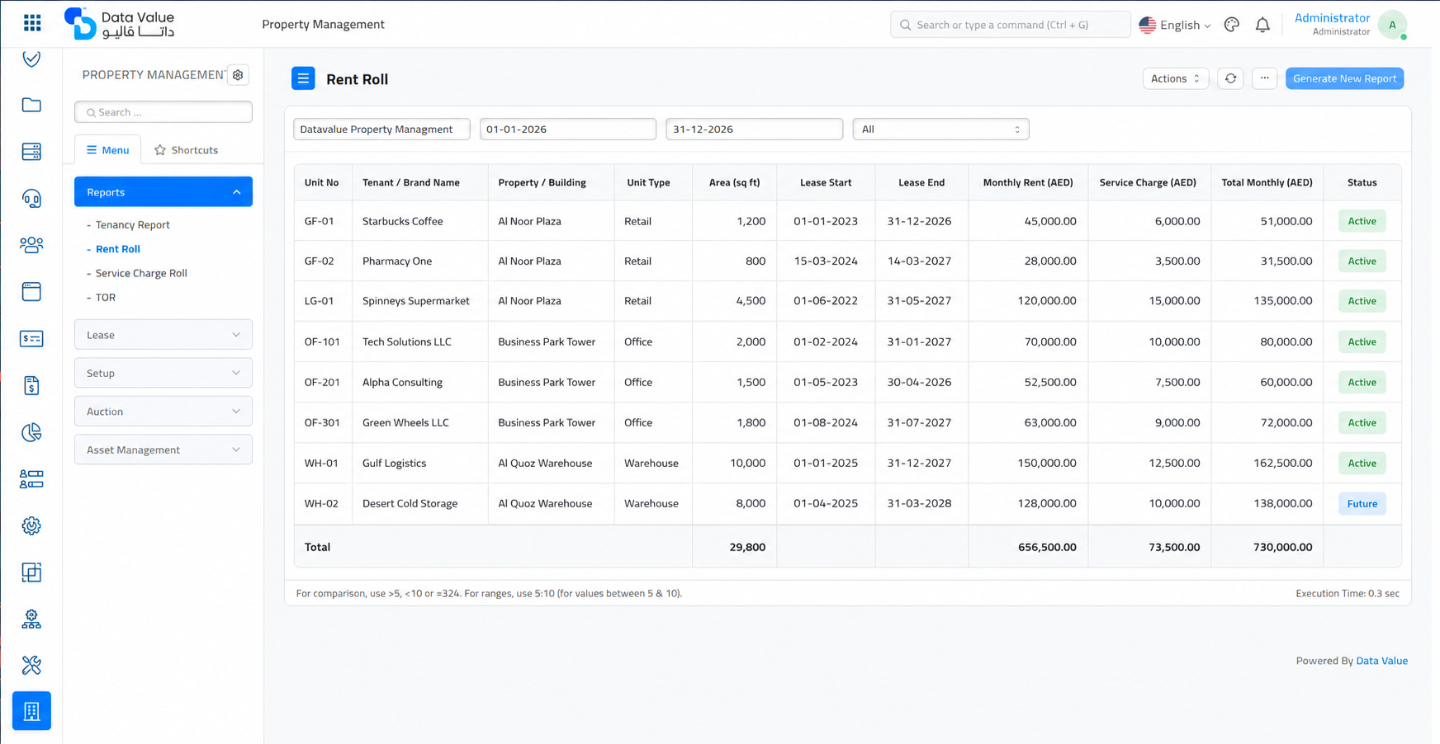Click the global search command bar
Image resolution: width=1440 pixels, height=744 pixels.
tap(1010, 25)
